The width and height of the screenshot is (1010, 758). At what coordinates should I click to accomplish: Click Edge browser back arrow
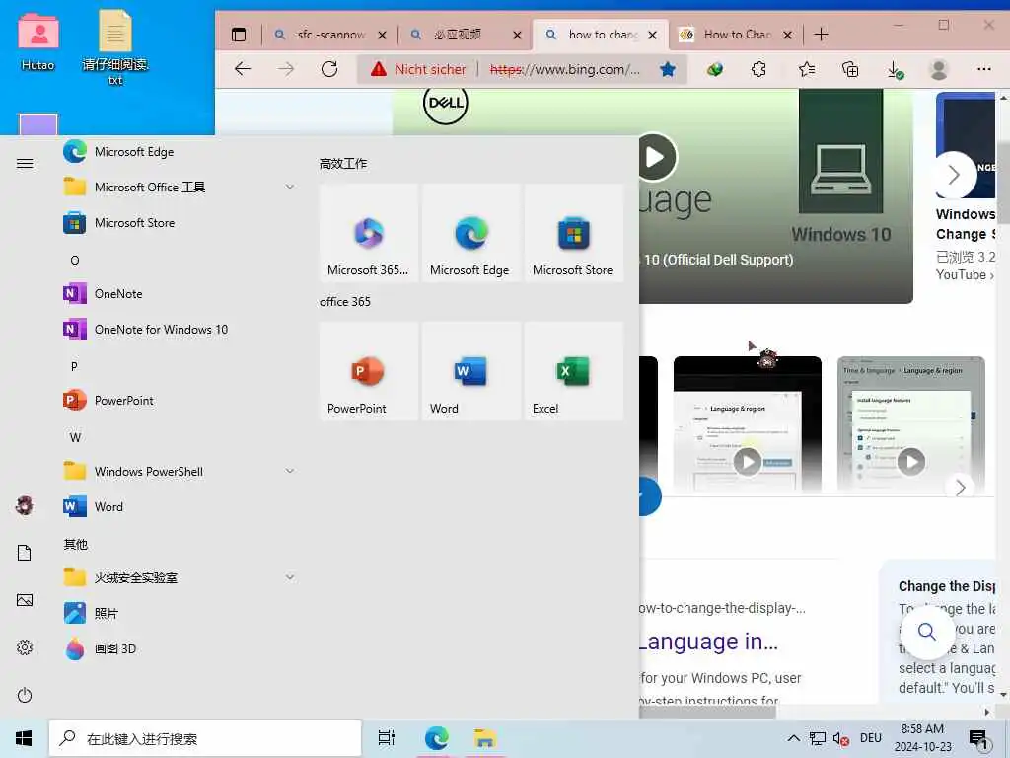click(x=243, y=69)
